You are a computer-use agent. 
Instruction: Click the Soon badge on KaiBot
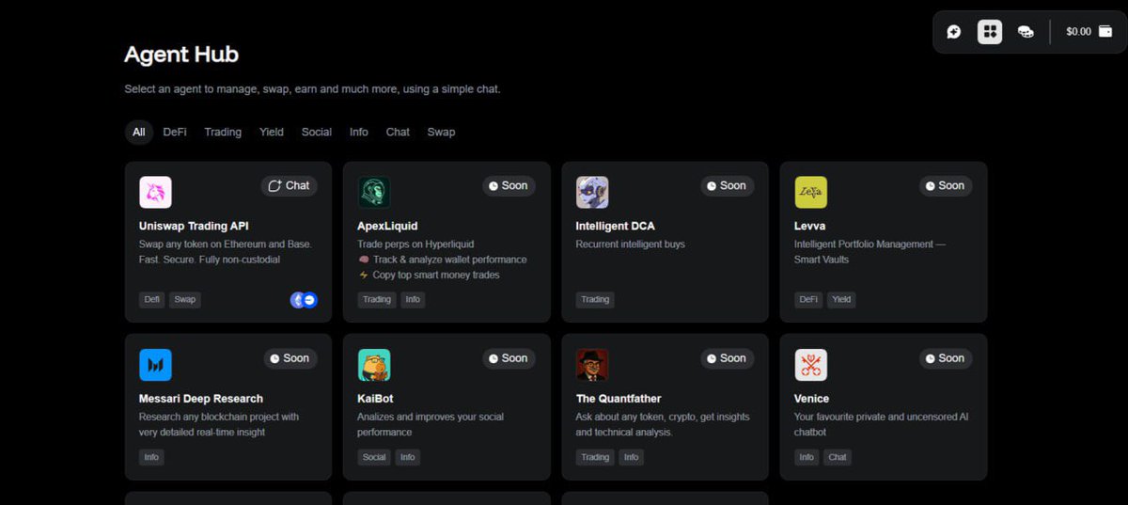509,358
